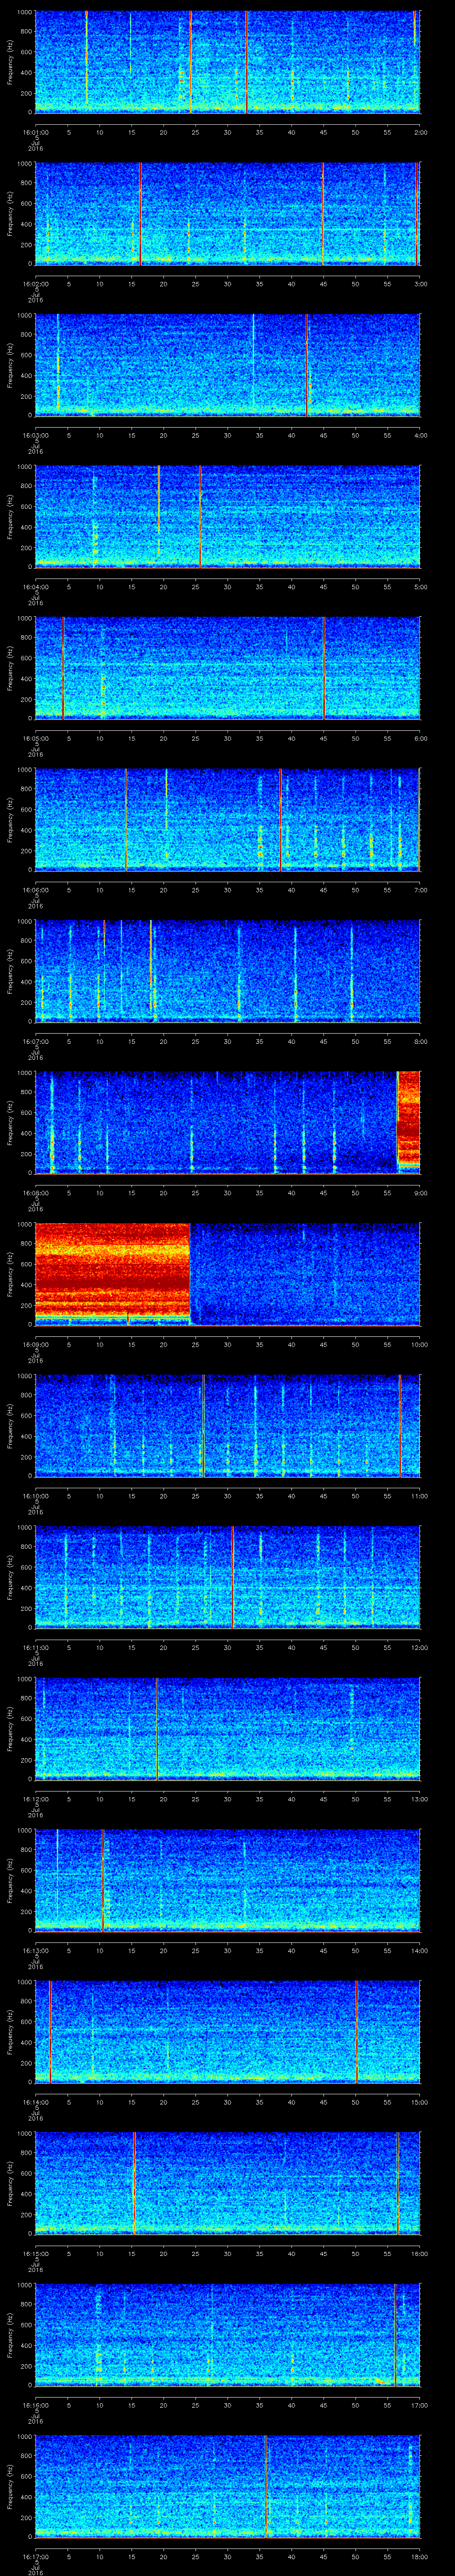The width and height of the screenshot is (455, 2576).
Task: Click the 16:14:00 start time label
Action: [x=35, y=2102]
